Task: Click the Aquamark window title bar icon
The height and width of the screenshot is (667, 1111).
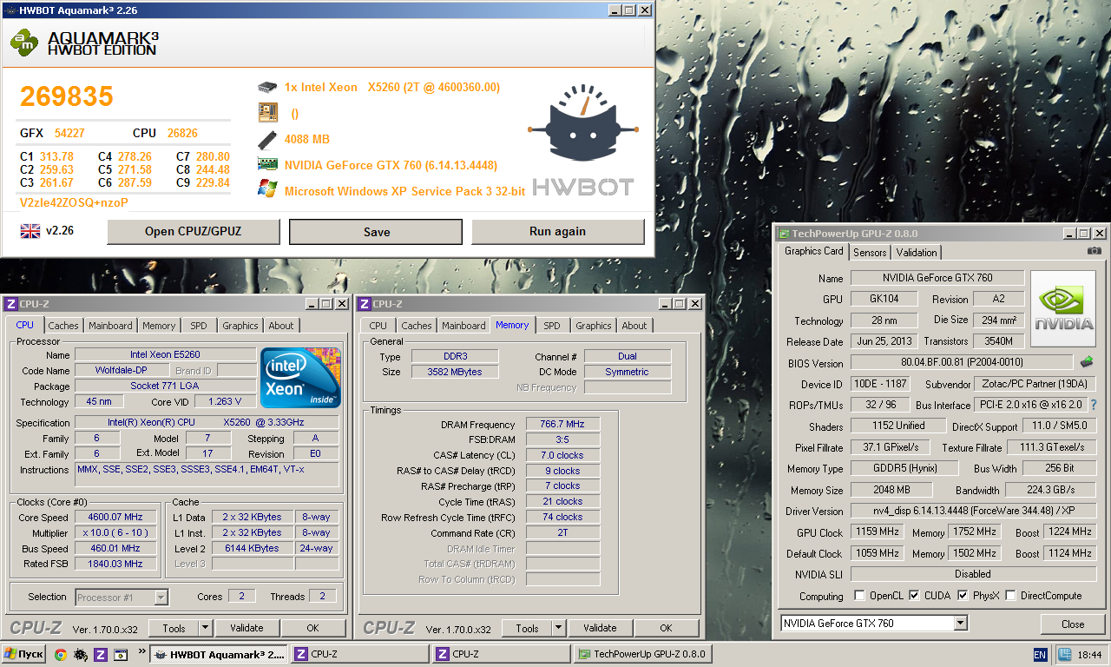Action: pos(10,10)
